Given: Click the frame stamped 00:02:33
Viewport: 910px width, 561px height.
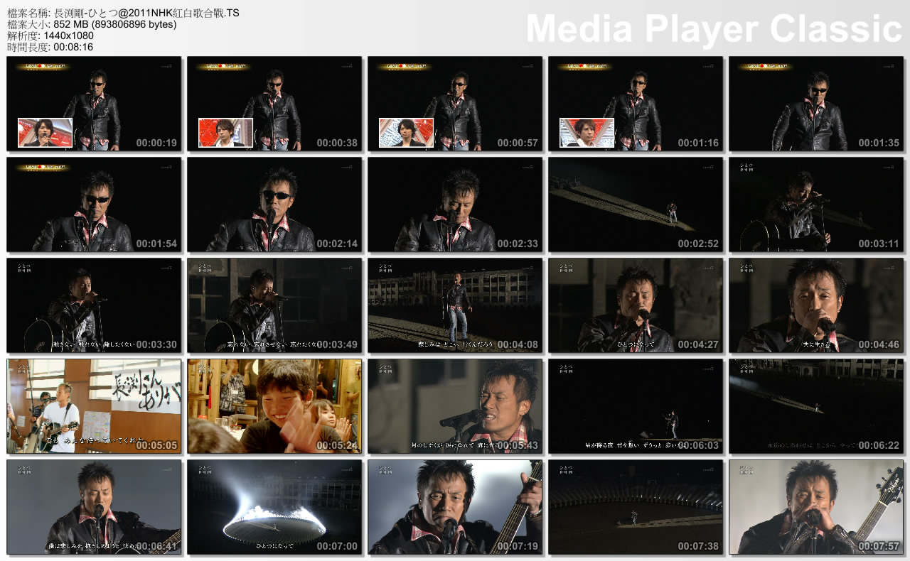Looking at the screenshot, I should pos(455,205).
